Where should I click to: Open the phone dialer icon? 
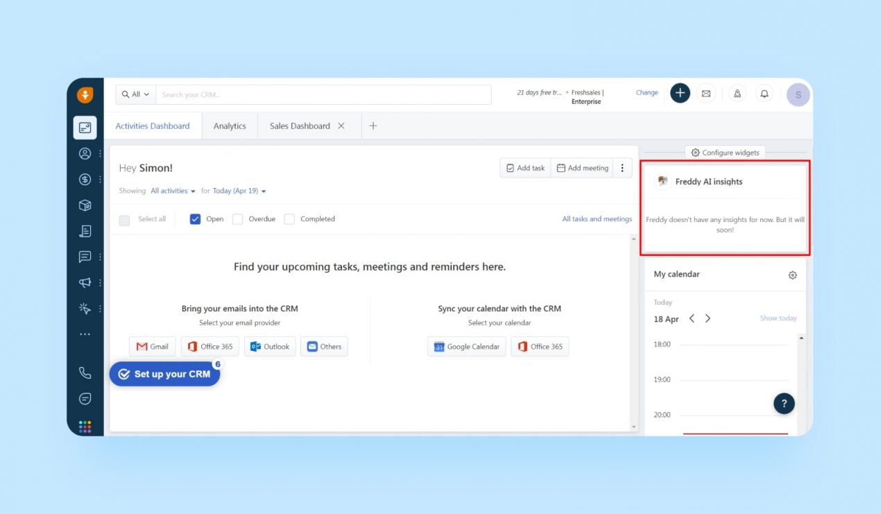point(85,373)
